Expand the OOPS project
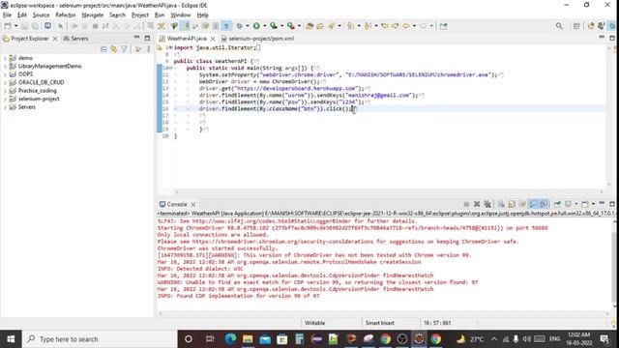Viewport: 619px width, 348px height. pos(5,74)
